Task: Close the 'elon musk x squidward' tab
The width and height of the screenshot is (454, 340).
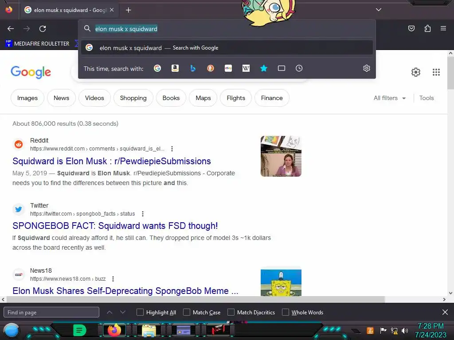Action: point(112,10)
